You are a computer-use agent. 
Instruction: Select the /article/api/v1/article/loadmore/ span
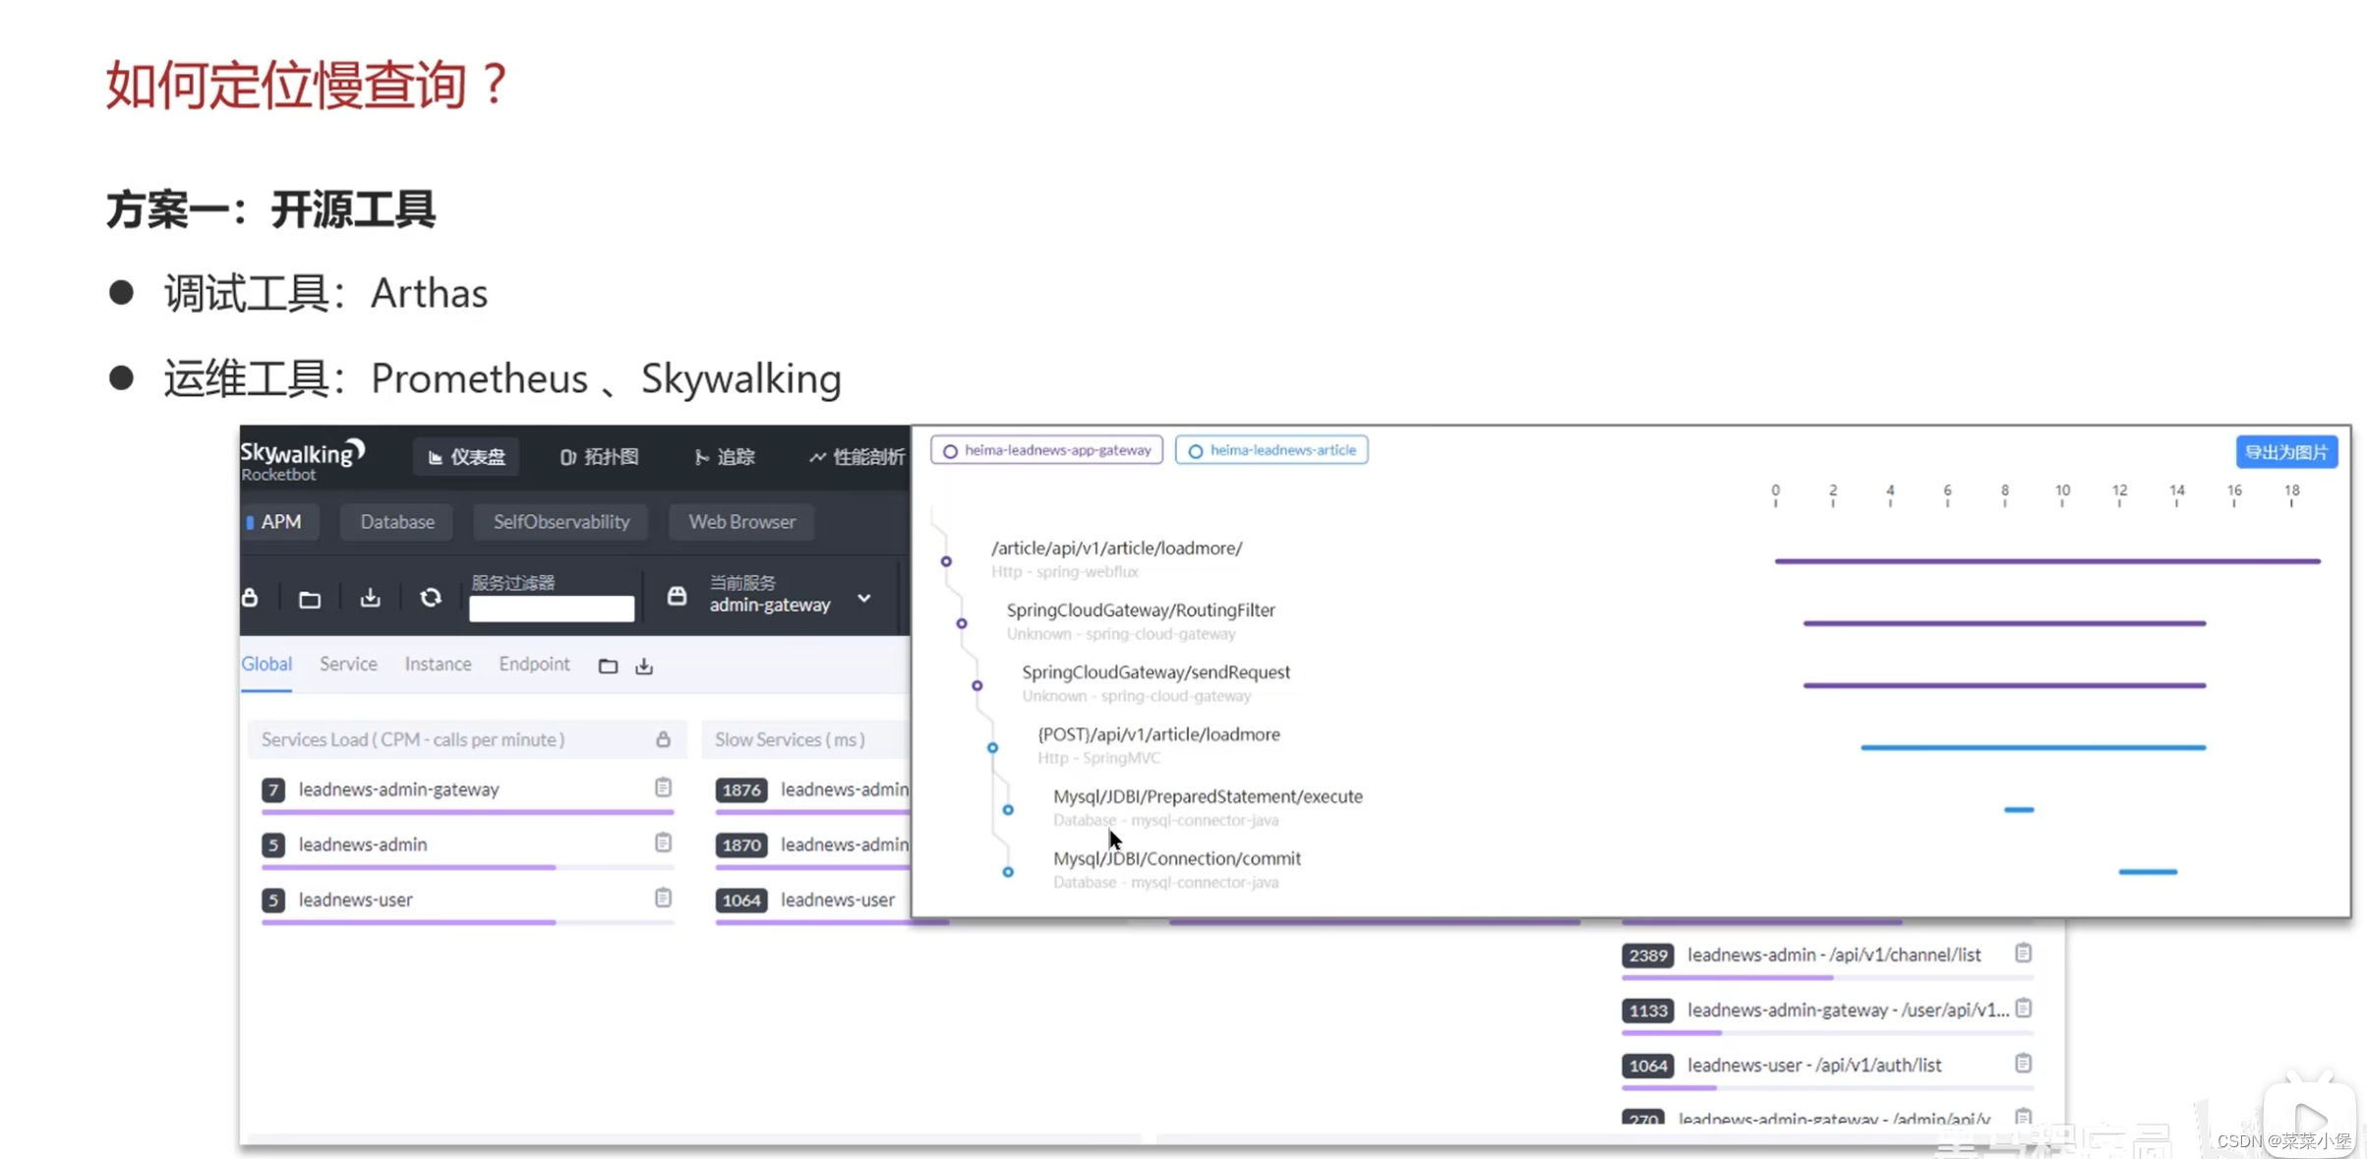(1116, 549)
